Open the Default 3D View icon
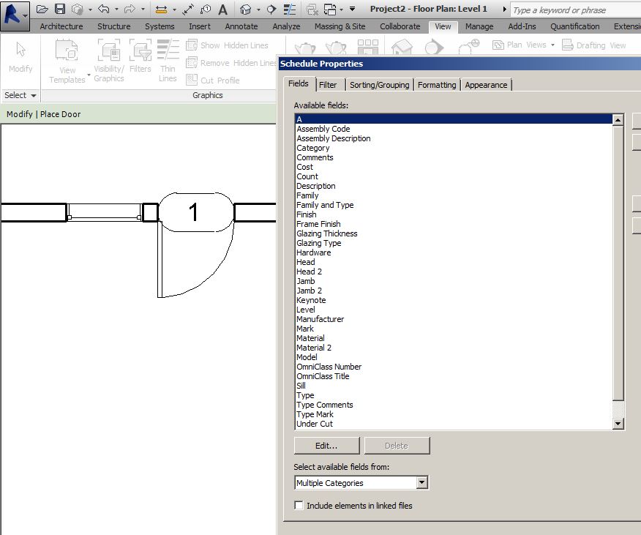 pos(246,10)
